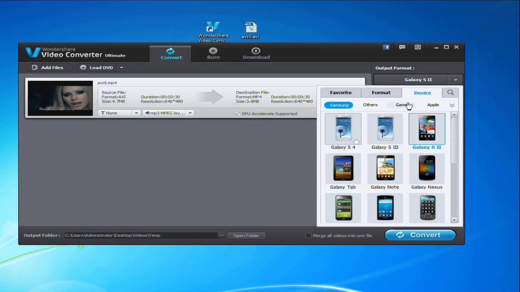The width and height of the screenshot is (520, 292).
Task: Click the avril.mp4 video thumbnail
Action: [x=60, y=98]
